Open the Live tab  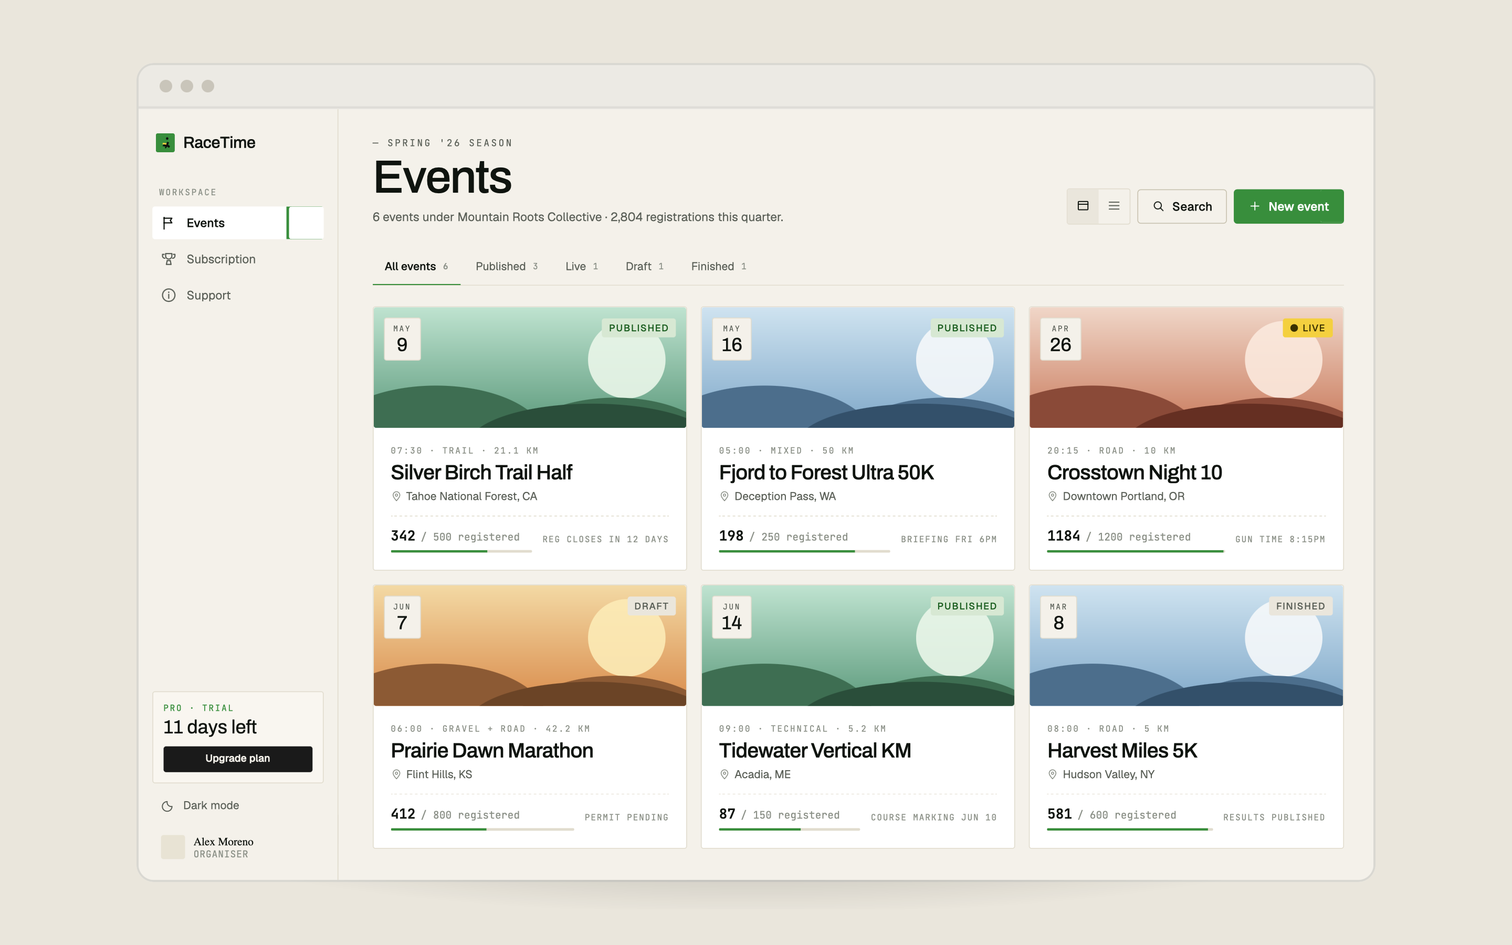(582, 266)
